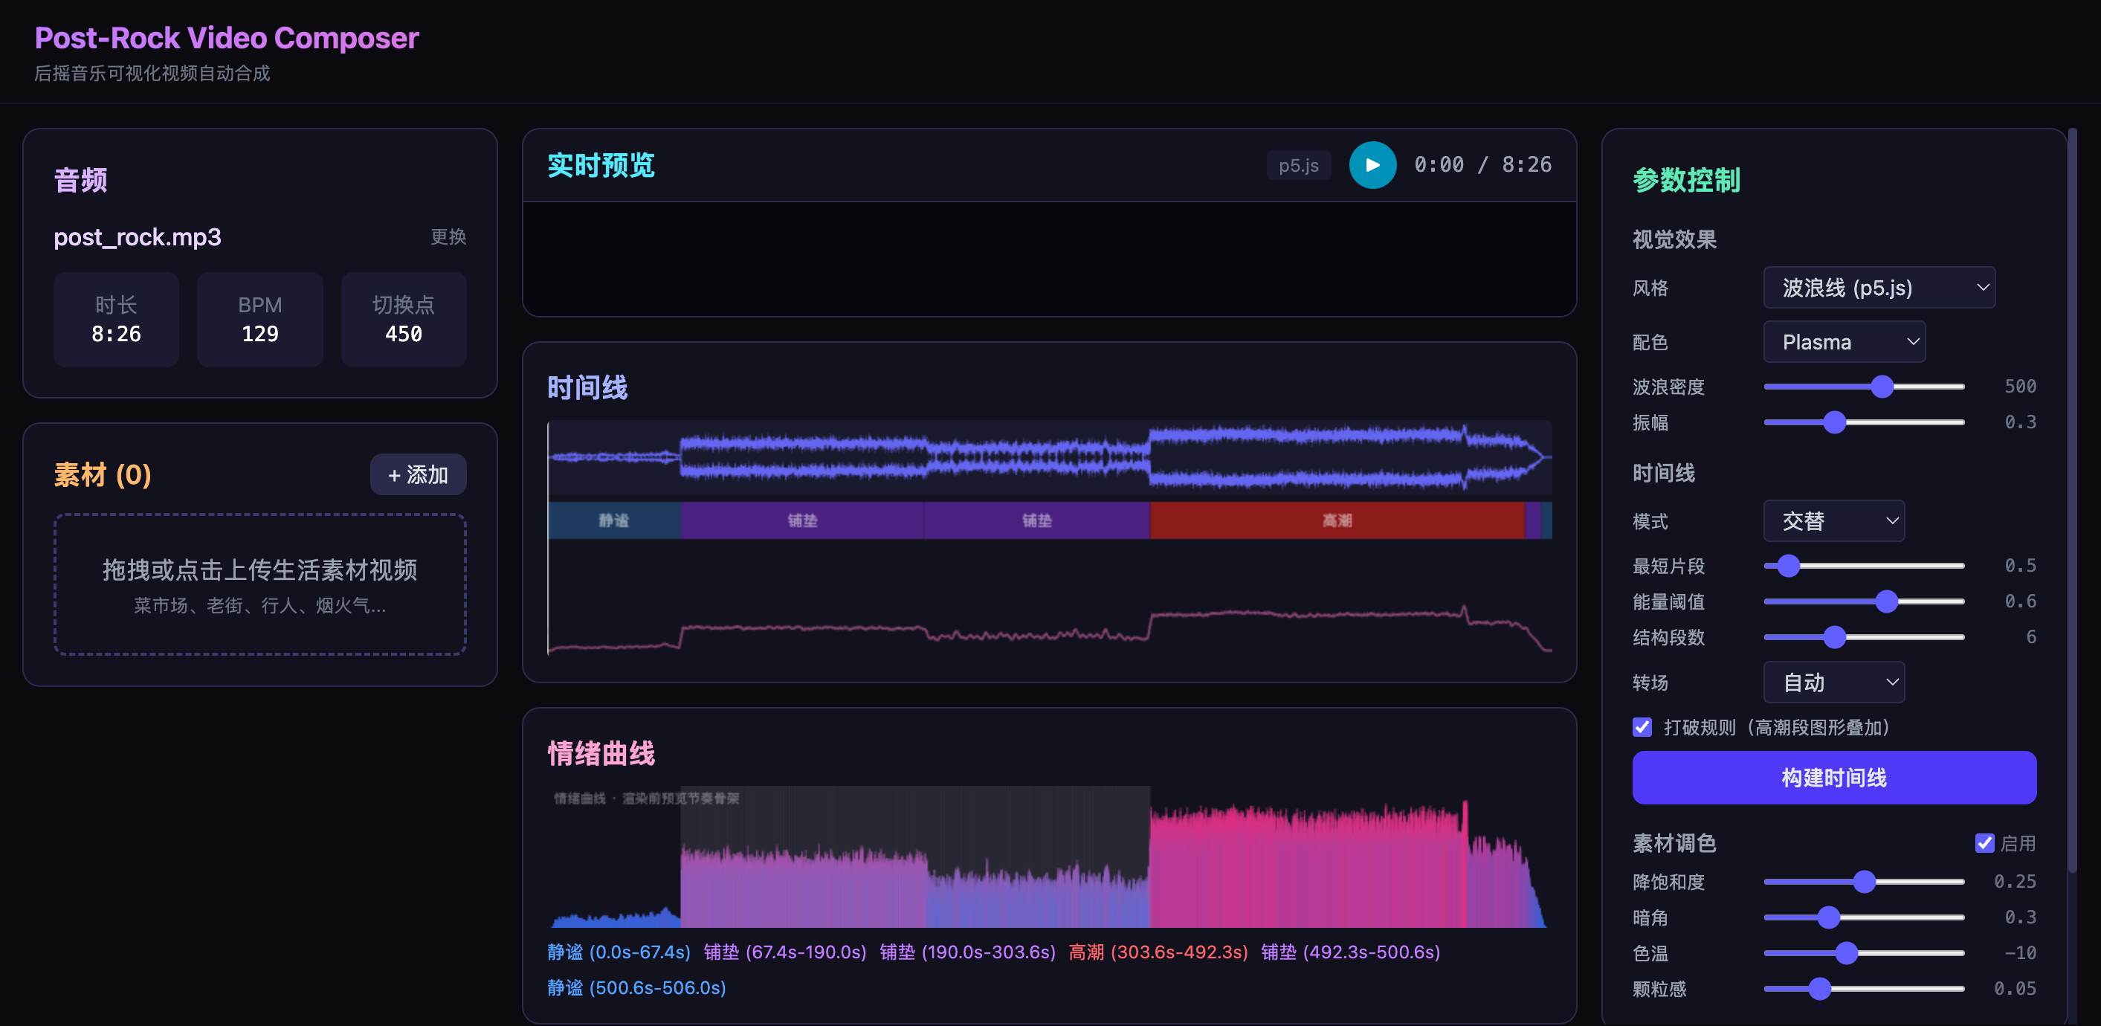Click legend 铺垫 (190.0s-303.6s)
This screenshot has width=2101, height=1026.
pyautogui.click(x=967, y=952)
